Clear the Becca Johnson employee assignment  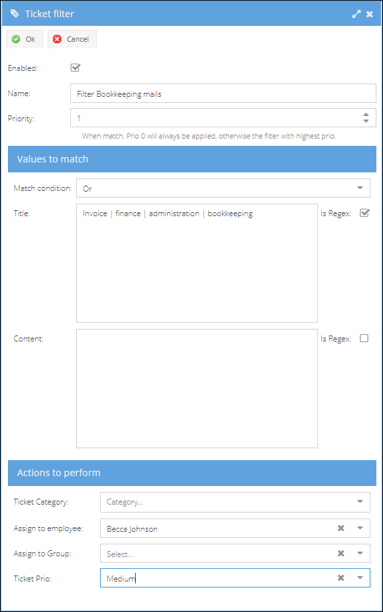341,528
